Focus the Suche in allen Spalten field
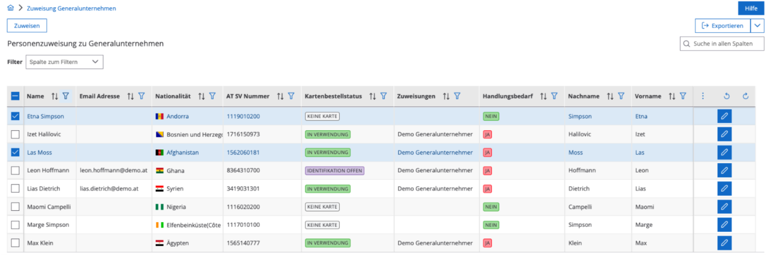The image size is (768, 258). pyautogui.click(x=726, y=44)
